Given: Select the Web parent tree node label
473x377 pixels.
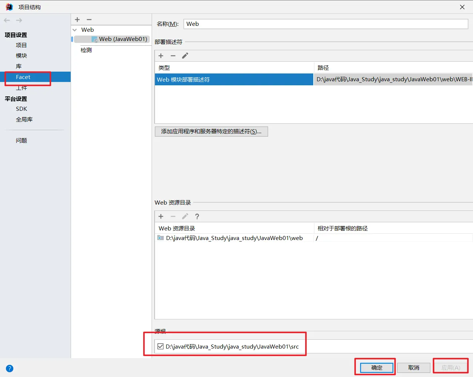Looking at the screenshot, I should point(88,30).
